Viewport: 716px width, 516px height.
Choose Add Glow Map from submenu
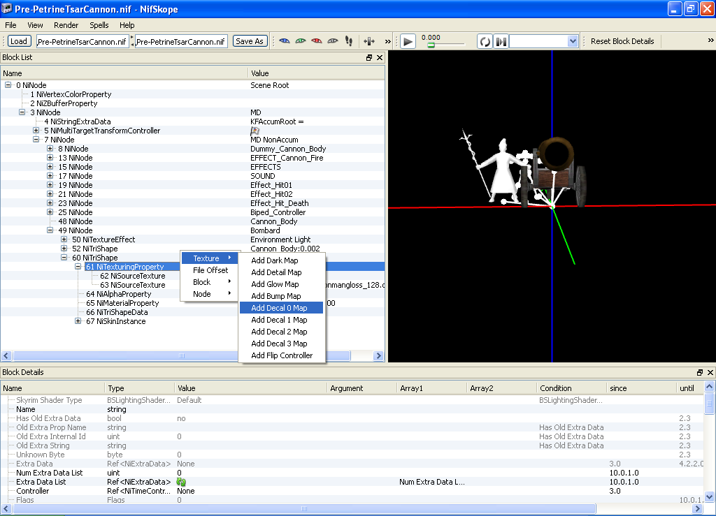pos(281,284)
